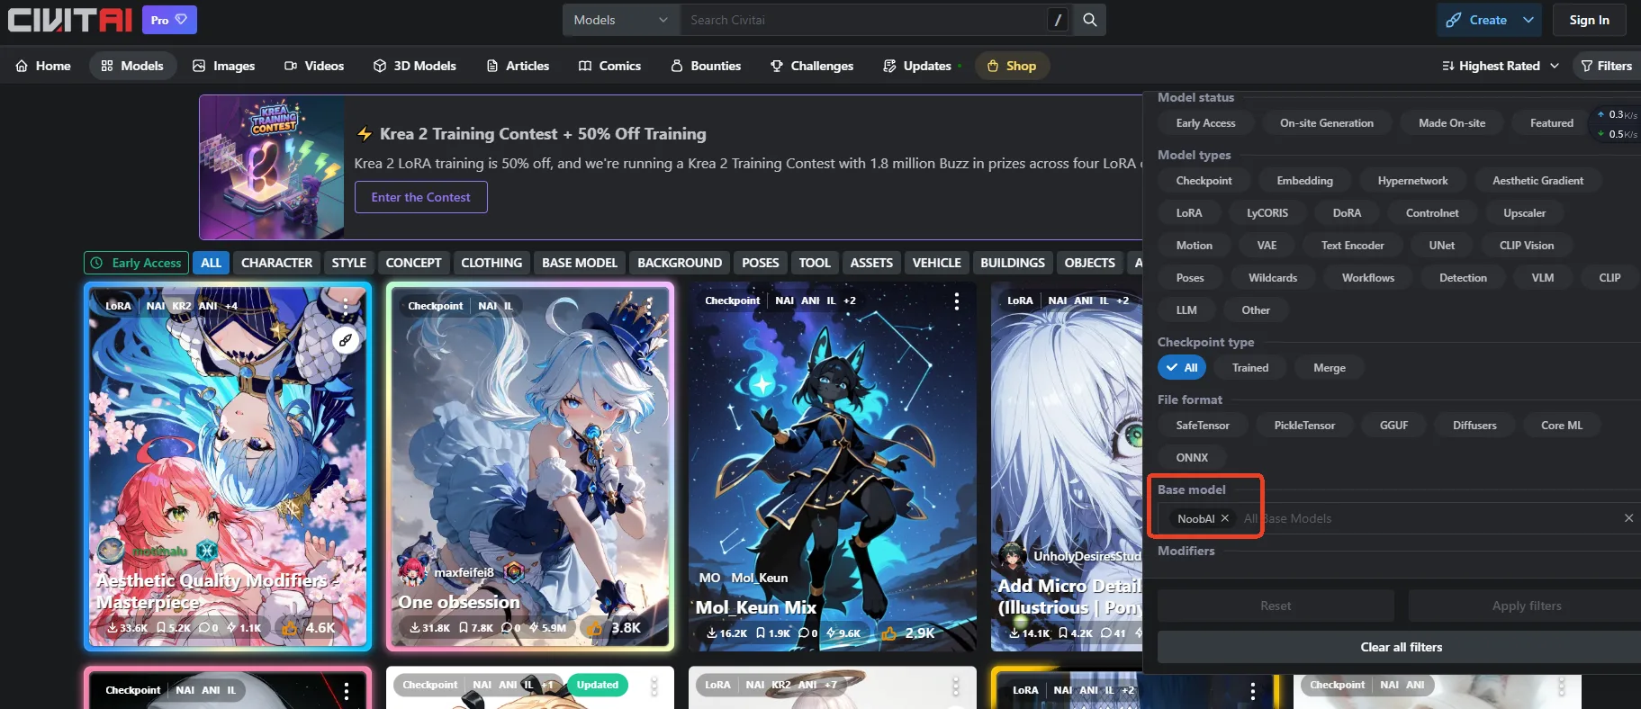Viewport: 1641px width, 709px height.
Task: Click Clear all filters button
Action: tap(1402, 647)
